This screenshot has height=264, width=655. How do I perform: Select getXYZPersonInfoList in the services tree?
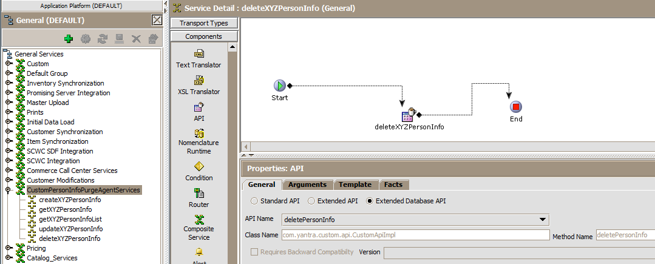69,219
